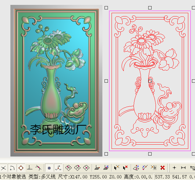
Task: Click the layered lines with red point icon
Action: 97,168
